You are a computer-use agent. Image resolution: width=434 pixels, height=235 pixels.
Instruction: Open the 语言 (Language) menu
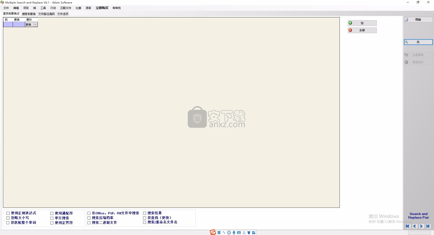click(88, 8)
